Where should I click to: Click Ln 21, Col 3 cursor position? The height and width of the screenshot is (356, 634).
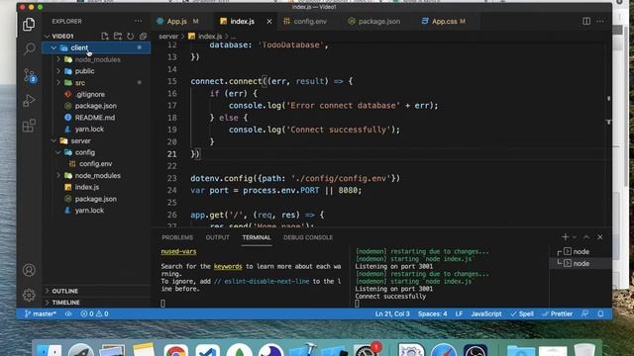click(x=392, y=313)
